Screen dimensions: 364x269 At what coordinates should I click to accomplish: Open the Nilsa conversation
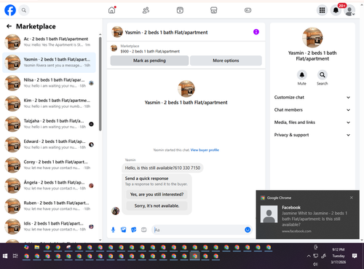click(50, 83)
